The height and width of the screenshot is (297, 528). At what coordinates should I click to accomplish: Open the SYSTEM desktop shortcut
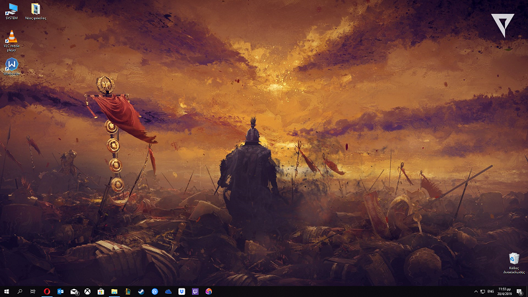click(x=12, y=11)
